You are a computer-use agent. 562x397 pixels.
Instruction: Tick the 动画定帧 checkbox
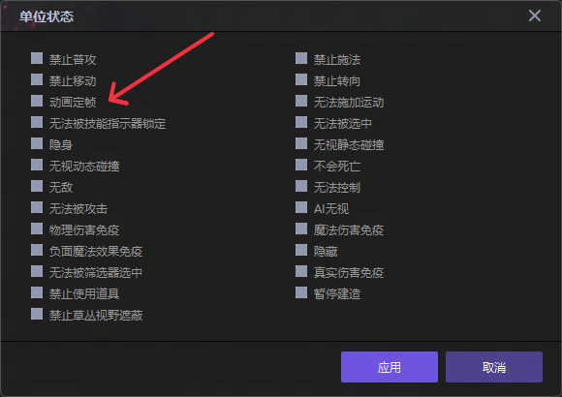tap(37, 101)
